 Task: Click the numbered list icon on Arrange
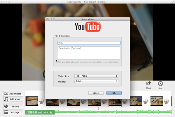coord(6,112)
